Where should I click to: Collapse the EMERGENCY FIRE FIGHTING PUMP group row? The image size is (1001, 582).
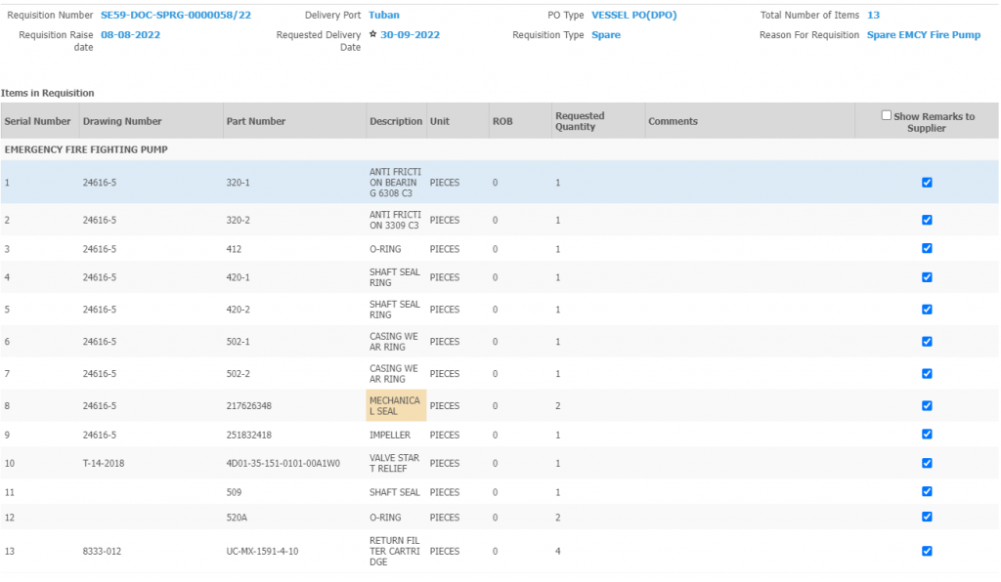pyautogui.click(x=86, y=149)
